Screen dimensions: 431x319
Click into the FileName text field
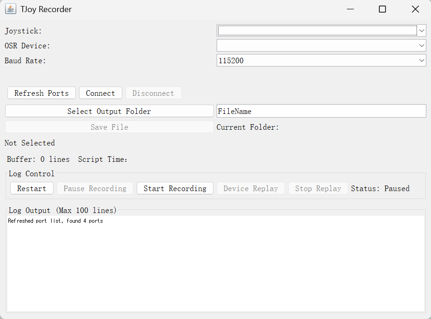(321, 111)
